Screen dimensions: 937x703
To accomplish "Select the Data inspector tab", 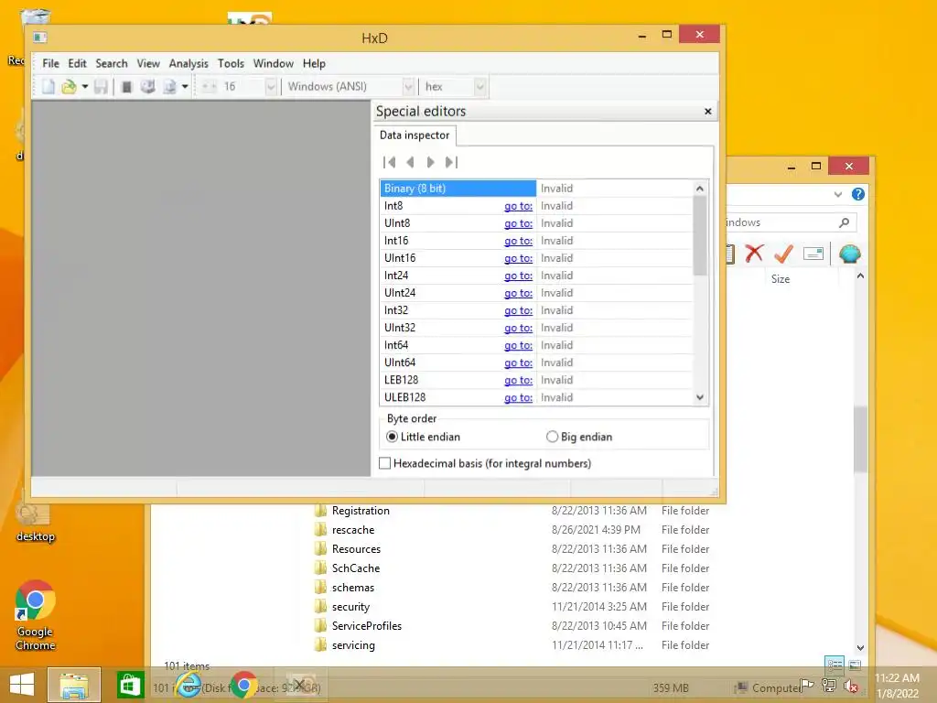I will click(x=415, y=135).
